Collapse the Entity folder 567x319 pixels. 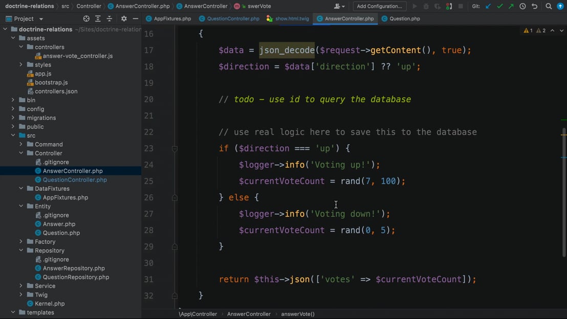(x=21, y=206)
